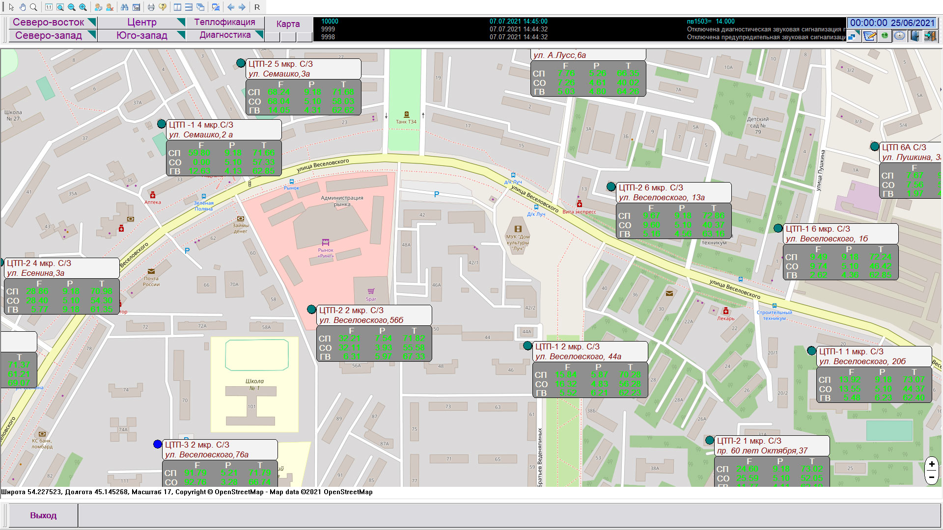
Task: Select marker for ЦТП-2 6 мкр. С/3
Action: [611, 187]
